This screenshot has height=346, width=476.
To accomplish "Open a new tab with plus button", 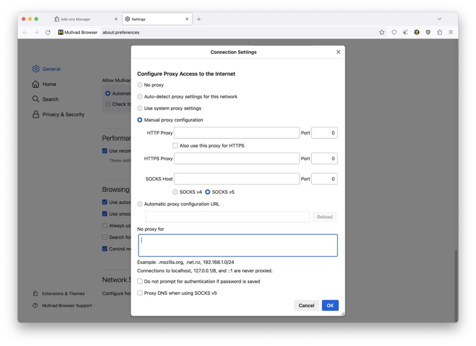I will click(199, 19).
